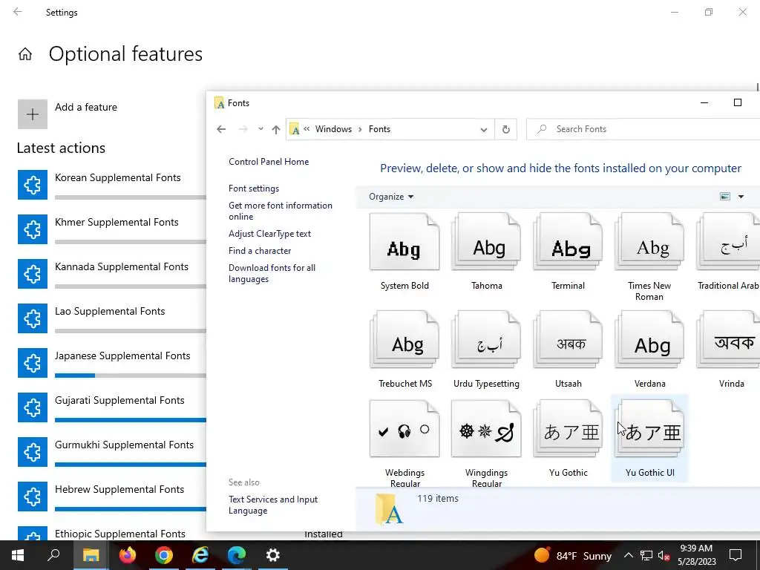Go to Settings home icon
The width and height of the screenshot is (760, 570).
(25, 53)
